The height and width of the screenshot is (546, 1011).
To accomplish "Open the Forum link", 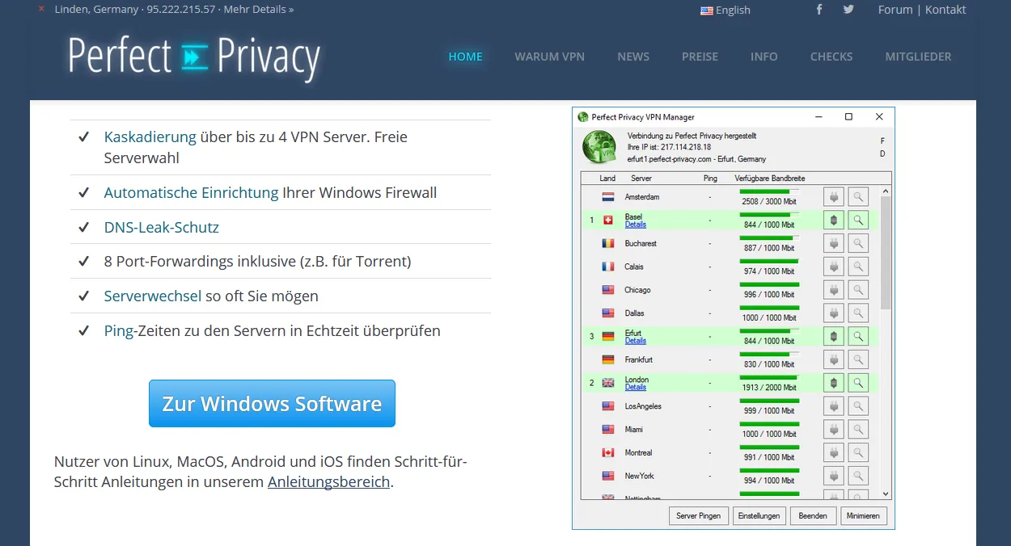I will pyautogui.click(x=895, y=10).
